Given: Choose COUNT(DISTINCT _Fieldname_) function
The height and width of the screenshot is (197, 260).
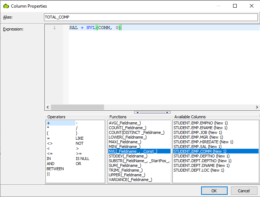Looking at the screenshot, I should coord(137,132).
